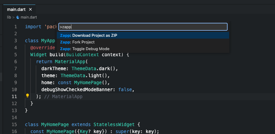Click line number 5 in gutter
This screenshot has height=134, width=275.
15,55
